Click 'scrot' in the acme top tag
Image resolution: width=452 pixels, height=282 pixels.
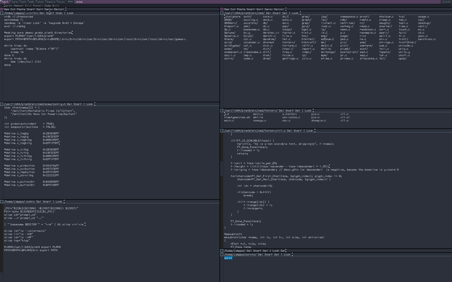point(8,5)
